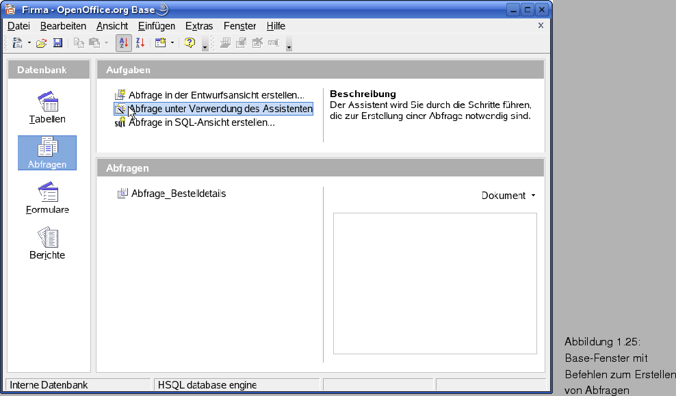
Task: Select the Formulare icon in sidebar
Action: [48, 198]
